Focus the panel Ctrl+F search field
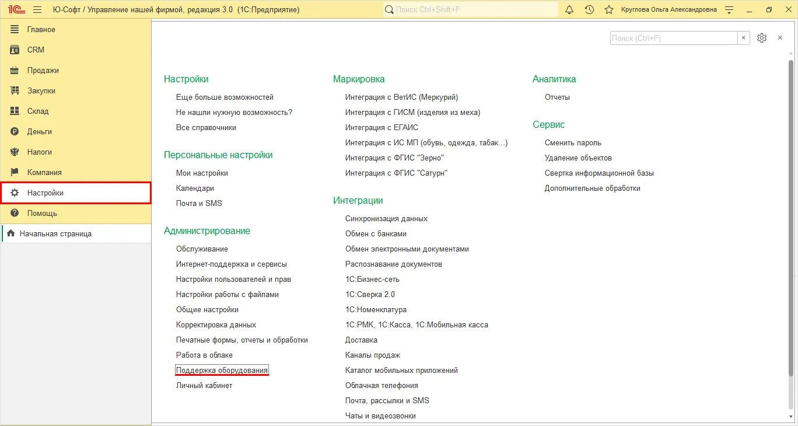Screen dimensions: 798x426 point(674,38)
